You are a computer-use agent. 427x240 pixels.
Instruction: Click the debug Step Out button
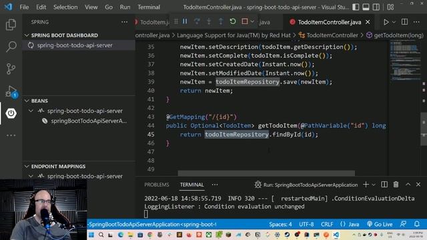pos(221,21)
